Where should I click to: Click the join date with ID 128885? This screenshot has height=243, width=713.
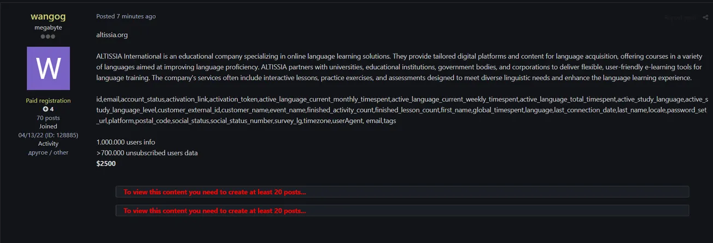point(48,135)
